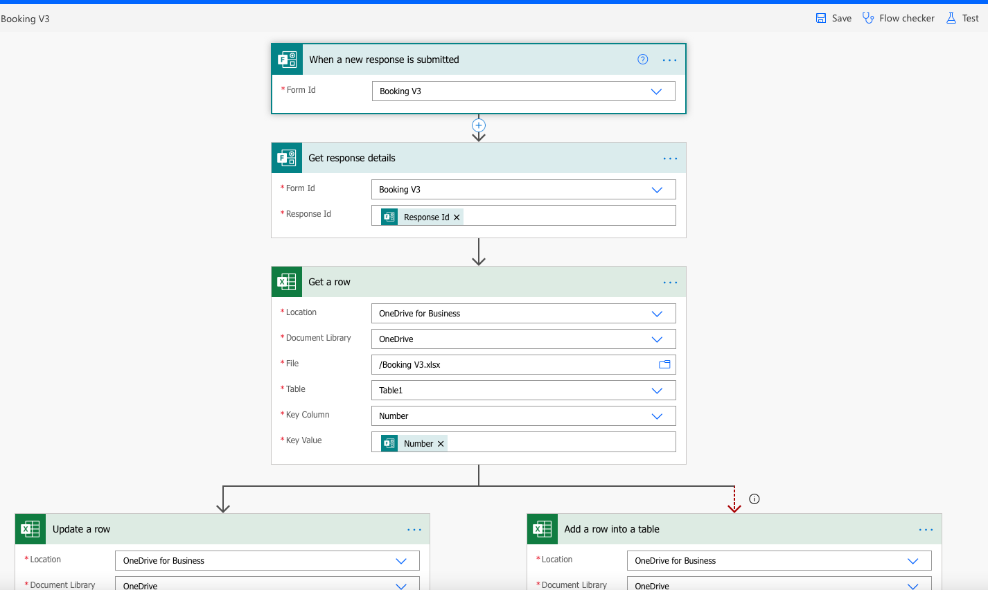988x590 pixels.
Task: Remove the Number token from Key Value
Action: [441, 444]
